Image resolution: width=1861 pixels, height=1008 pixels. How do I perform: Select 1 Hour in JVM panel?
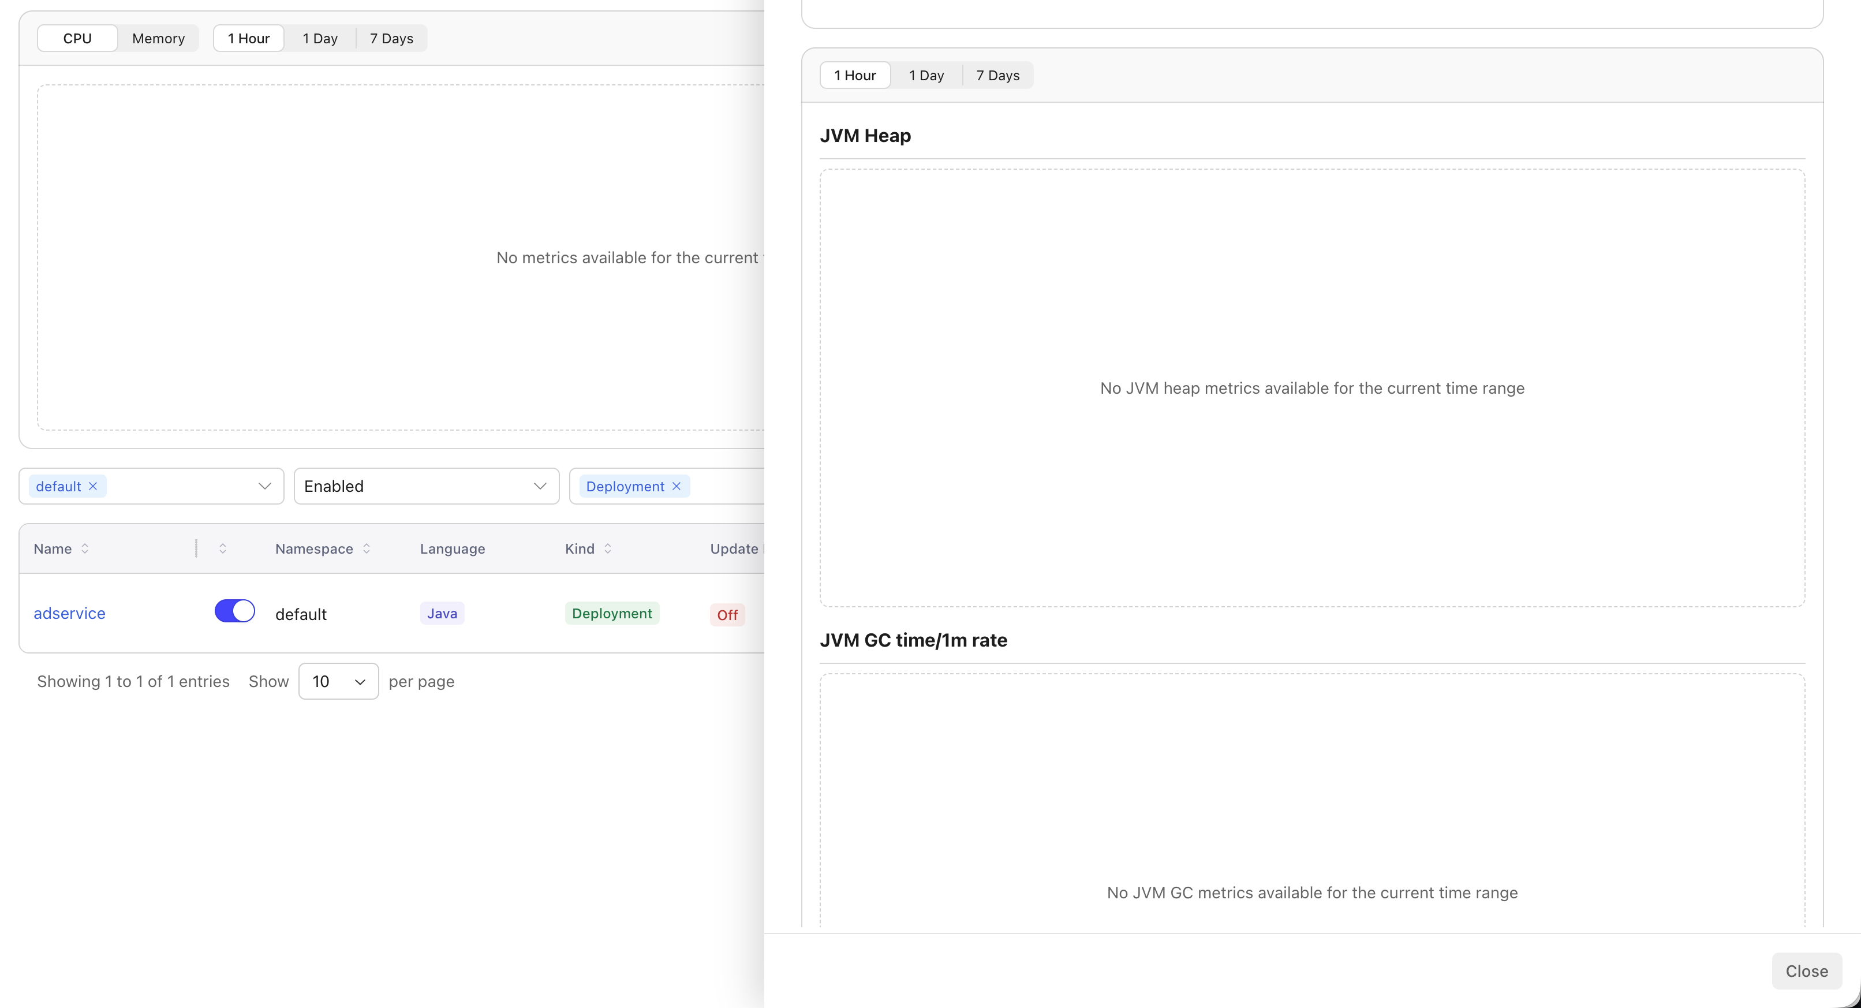point(855,75)
